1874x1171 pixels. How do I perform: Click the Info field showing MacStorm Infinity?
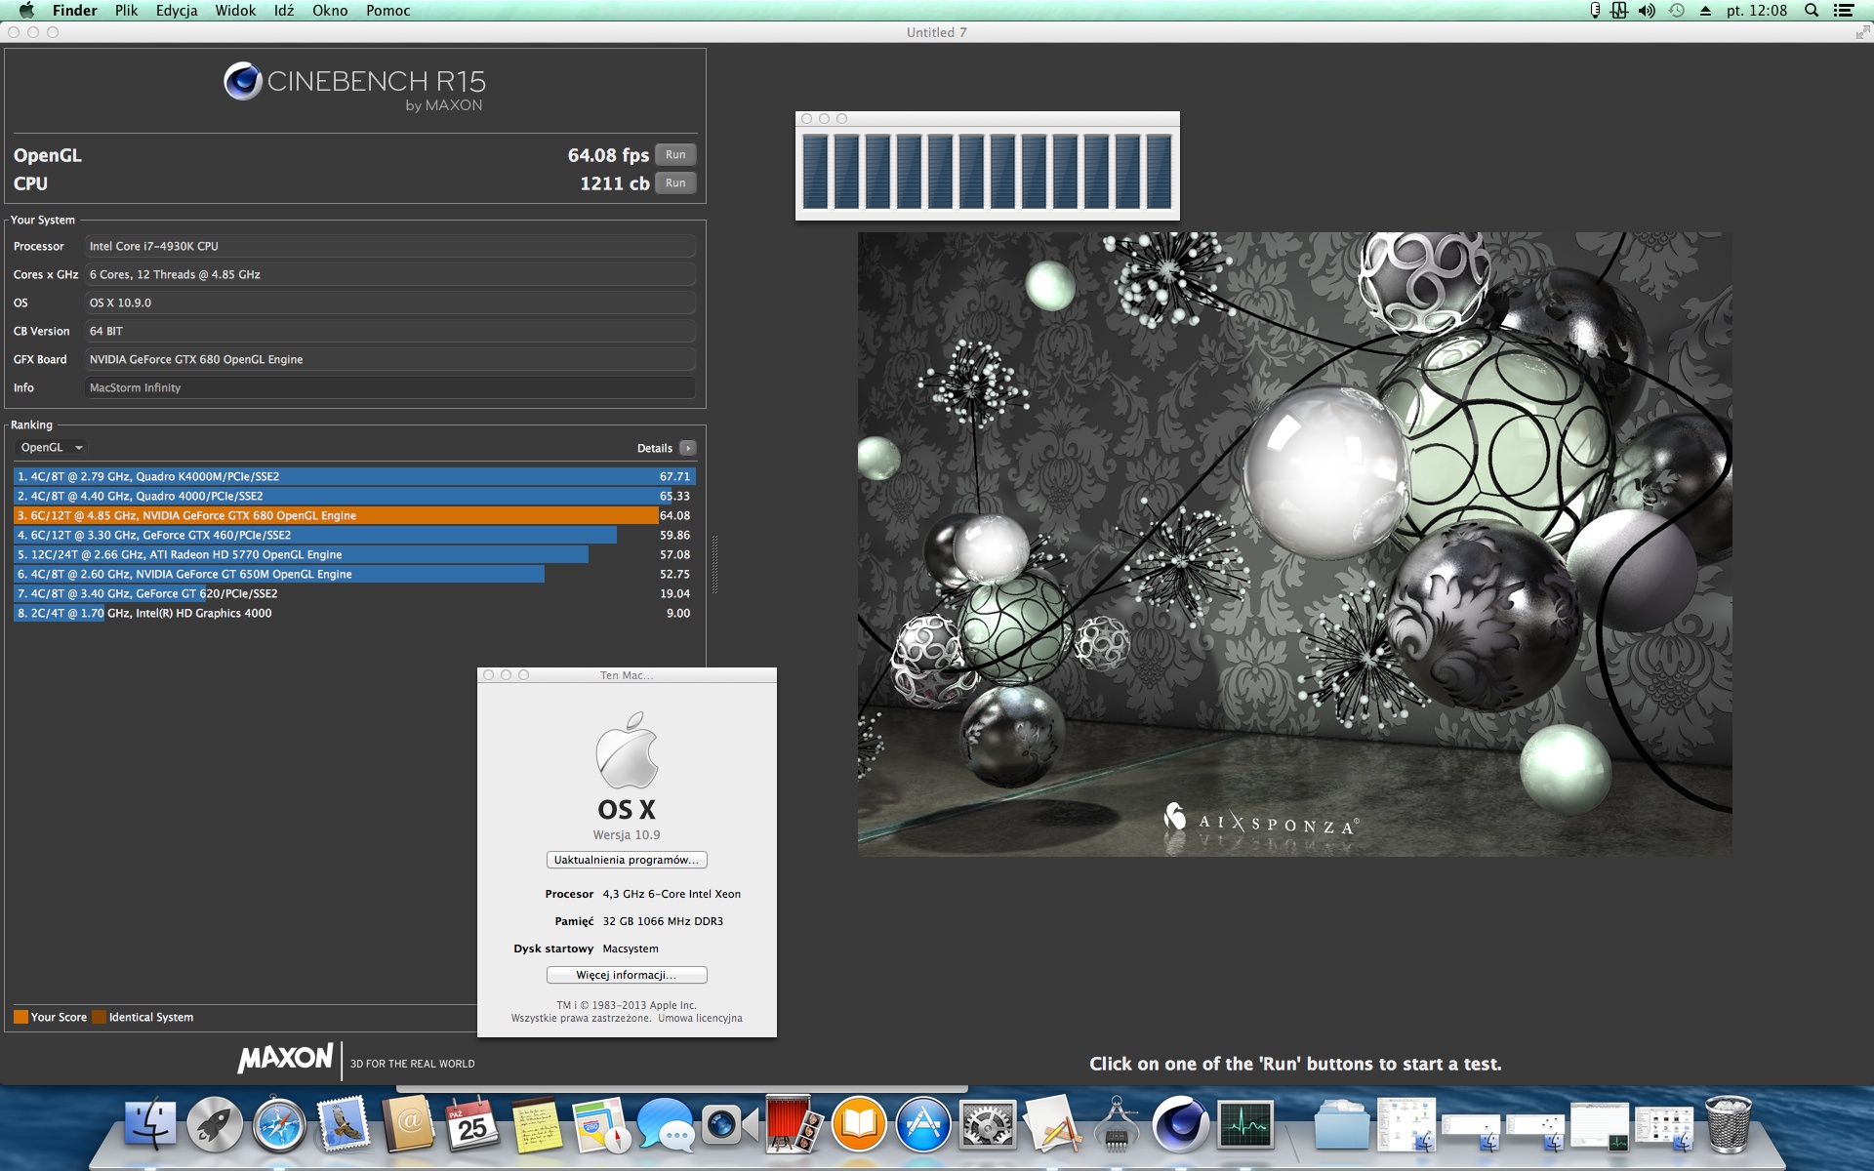(x=390, y=387)
